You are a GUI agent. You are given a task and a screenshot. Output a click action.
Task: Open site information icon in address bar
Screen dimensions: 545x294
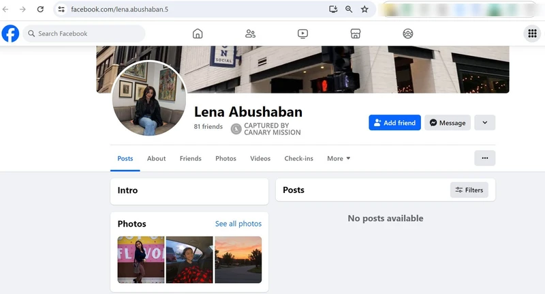pyautogui.click(x=61, y=10)
